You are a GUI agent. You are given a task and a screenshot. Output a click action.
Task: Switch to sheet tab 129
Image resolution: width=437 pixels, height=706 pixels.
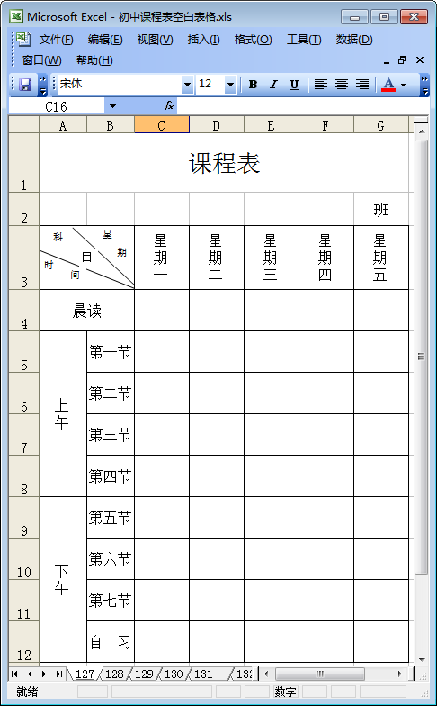tap(144, 674)
